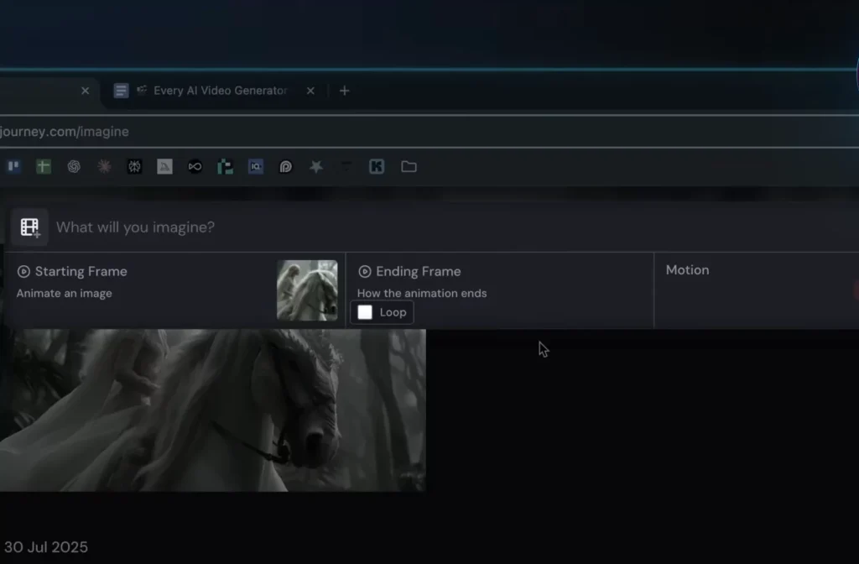Open the bookmarks bar folder

[x=409, y=166]
